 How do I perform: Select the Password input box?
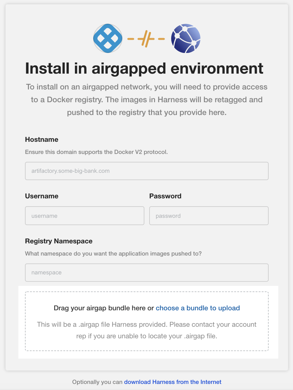pos(209,216)
